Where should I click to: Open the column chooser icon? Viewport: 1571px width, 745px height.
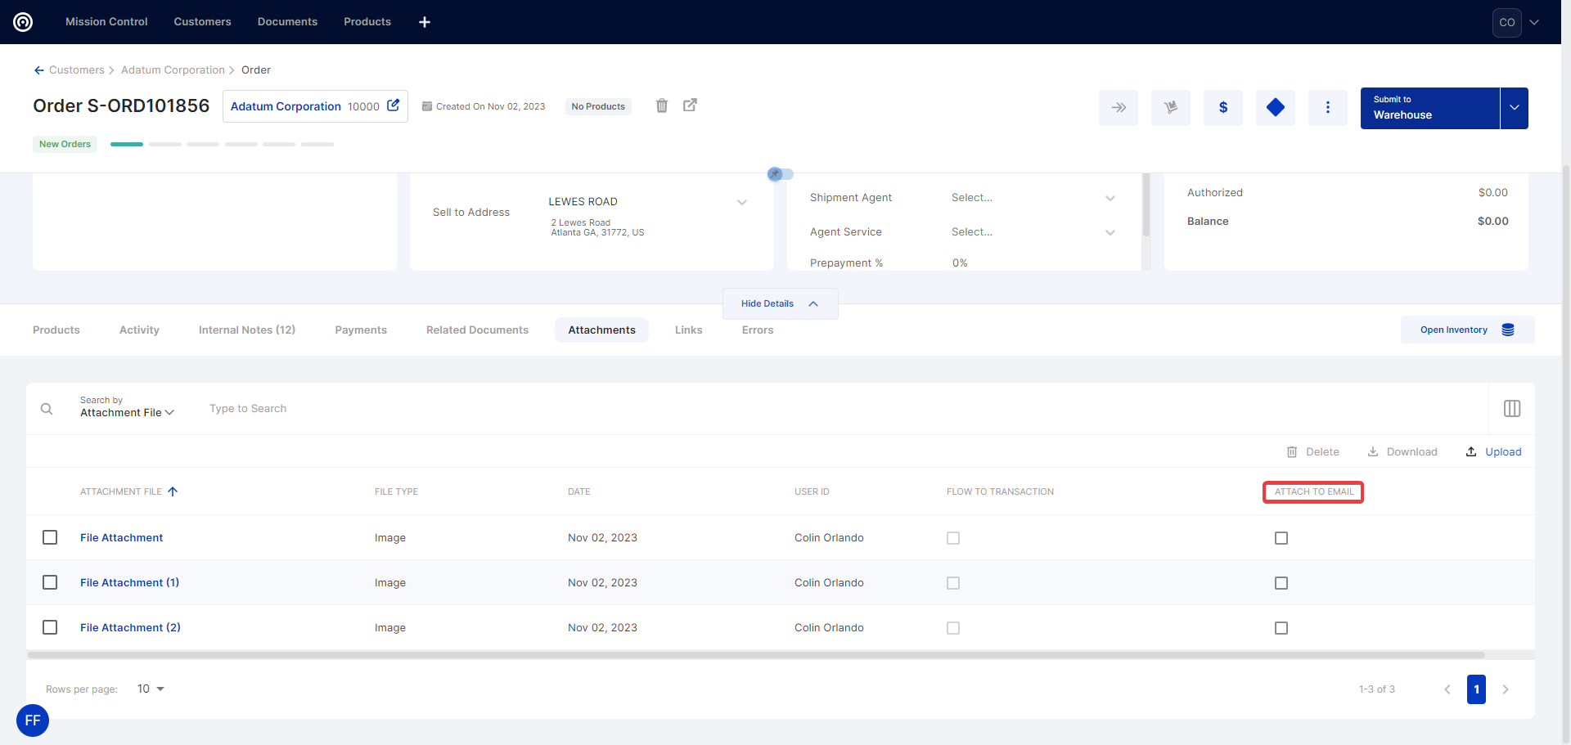(x=1511, y=408)
